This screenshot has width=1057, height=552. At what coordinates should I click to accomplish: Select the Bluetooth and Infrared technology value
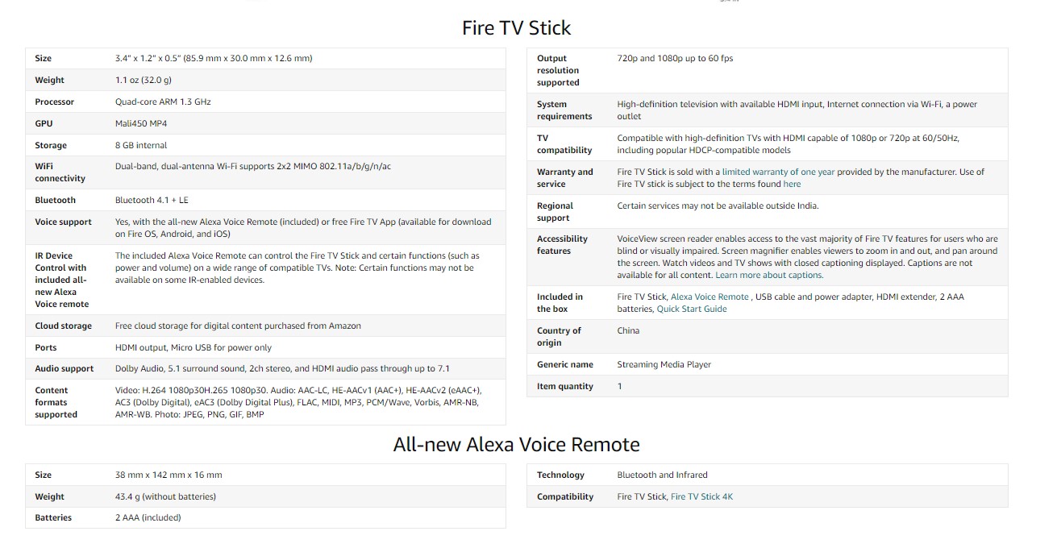(662, 475)
